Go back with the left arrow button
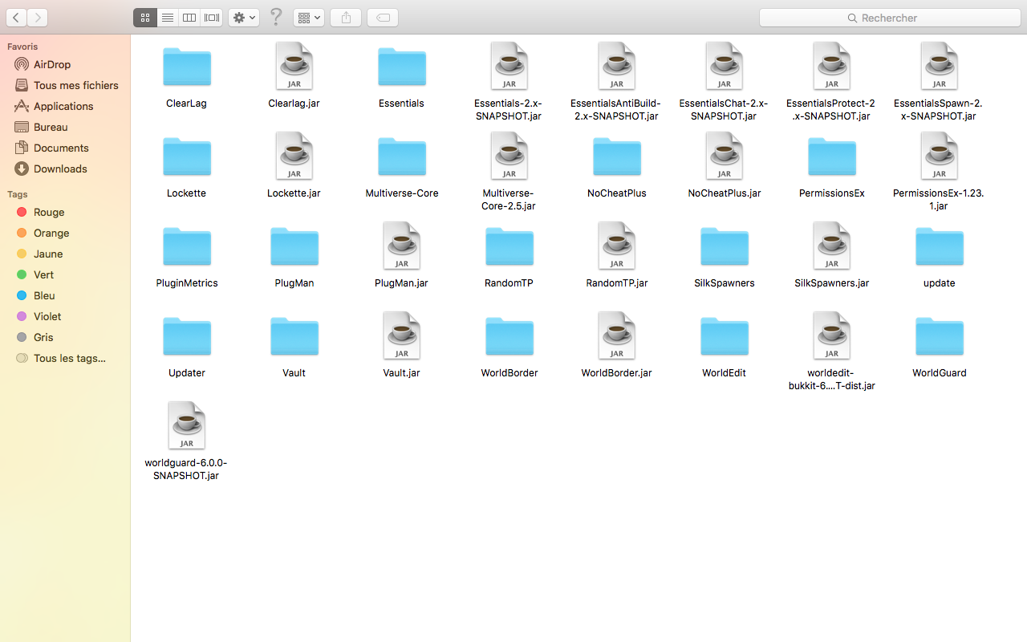Image resolution: width=1027 pixels, height=642 pixels. coord(15,18)
